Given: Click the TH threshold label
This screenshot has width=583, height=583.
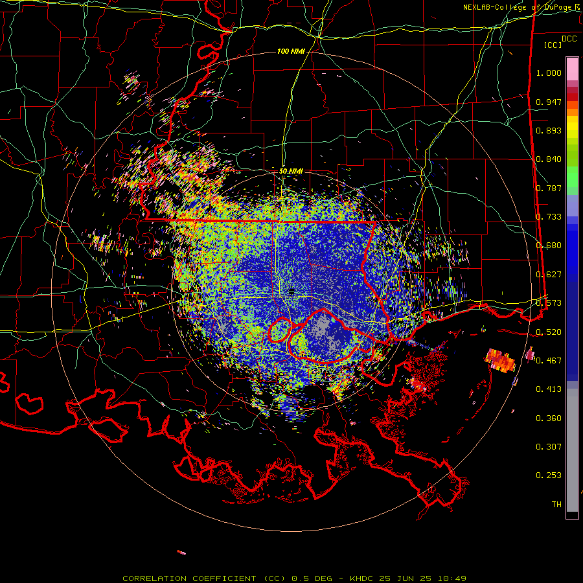Looking at the screenshot, I should click(556, 505).
